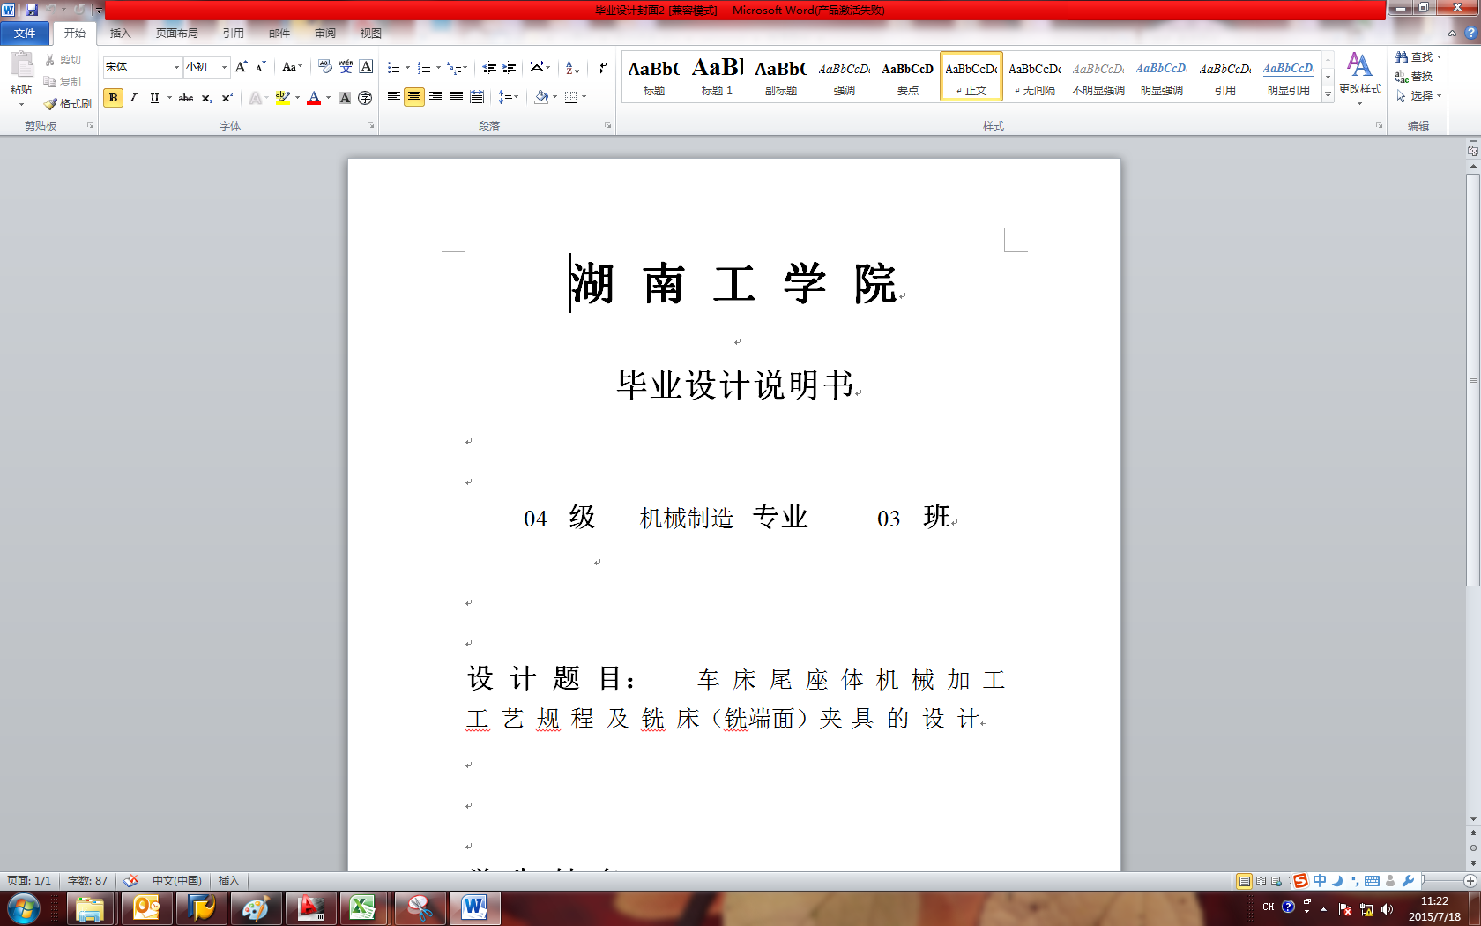The height and width of the screenshot is (926, 1481).
Task: Align text to the right
Action: pyautogui.click(x=435, y=97)
